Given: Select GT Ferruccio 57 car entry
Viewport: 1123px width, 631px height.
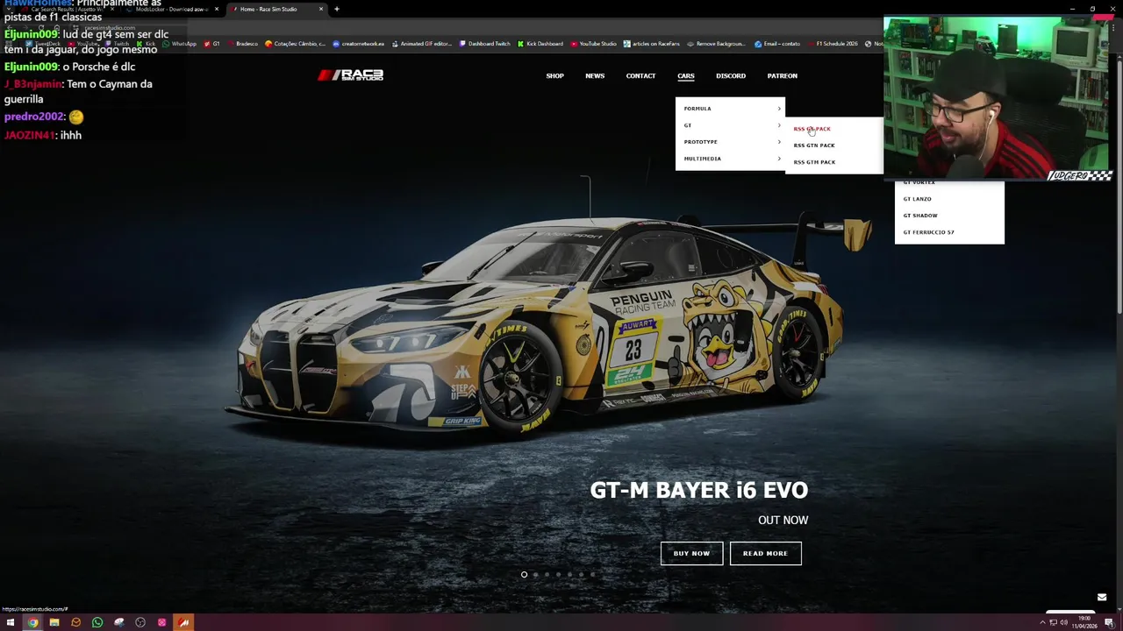Looking at the screenshot, I should pos(928,232).
